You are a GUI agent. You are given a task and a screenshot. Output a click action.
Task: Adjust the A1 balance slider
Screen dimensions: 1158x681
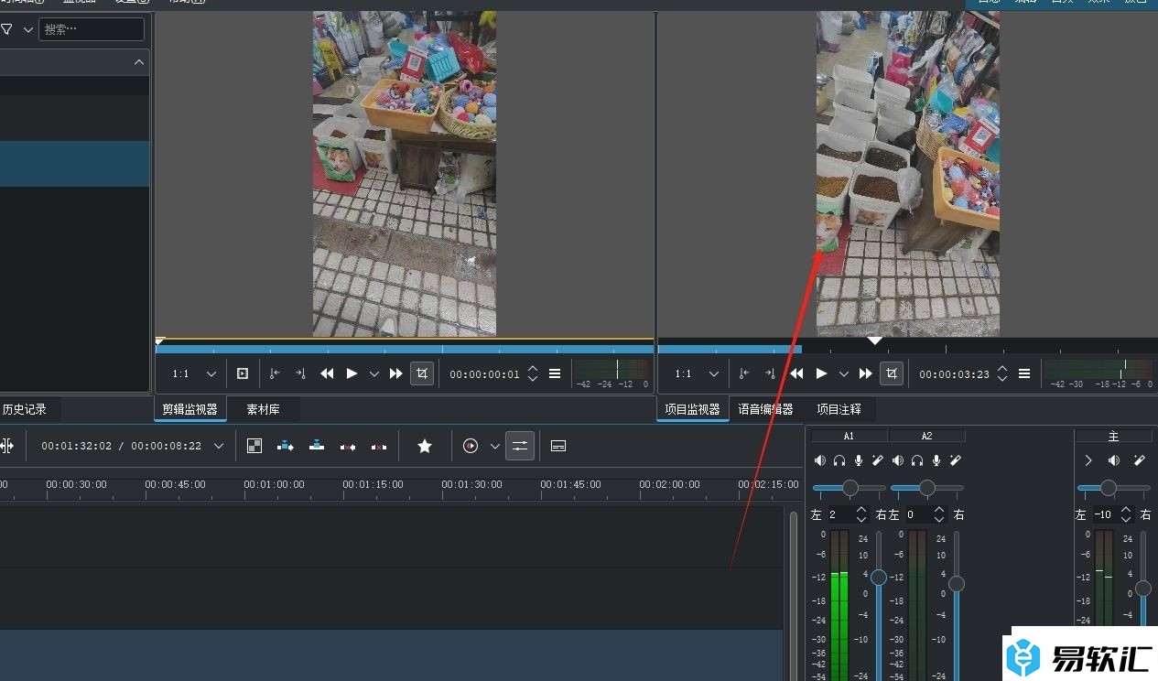pos(850,488)
